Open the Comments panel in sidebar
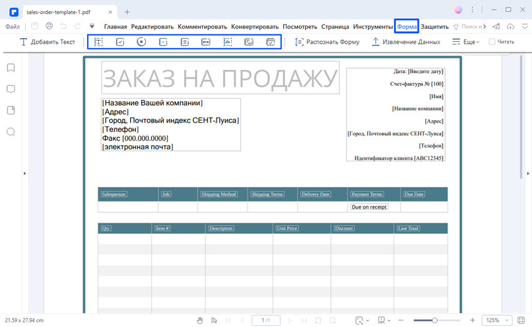Screen dimensions: 532x327 11,89
